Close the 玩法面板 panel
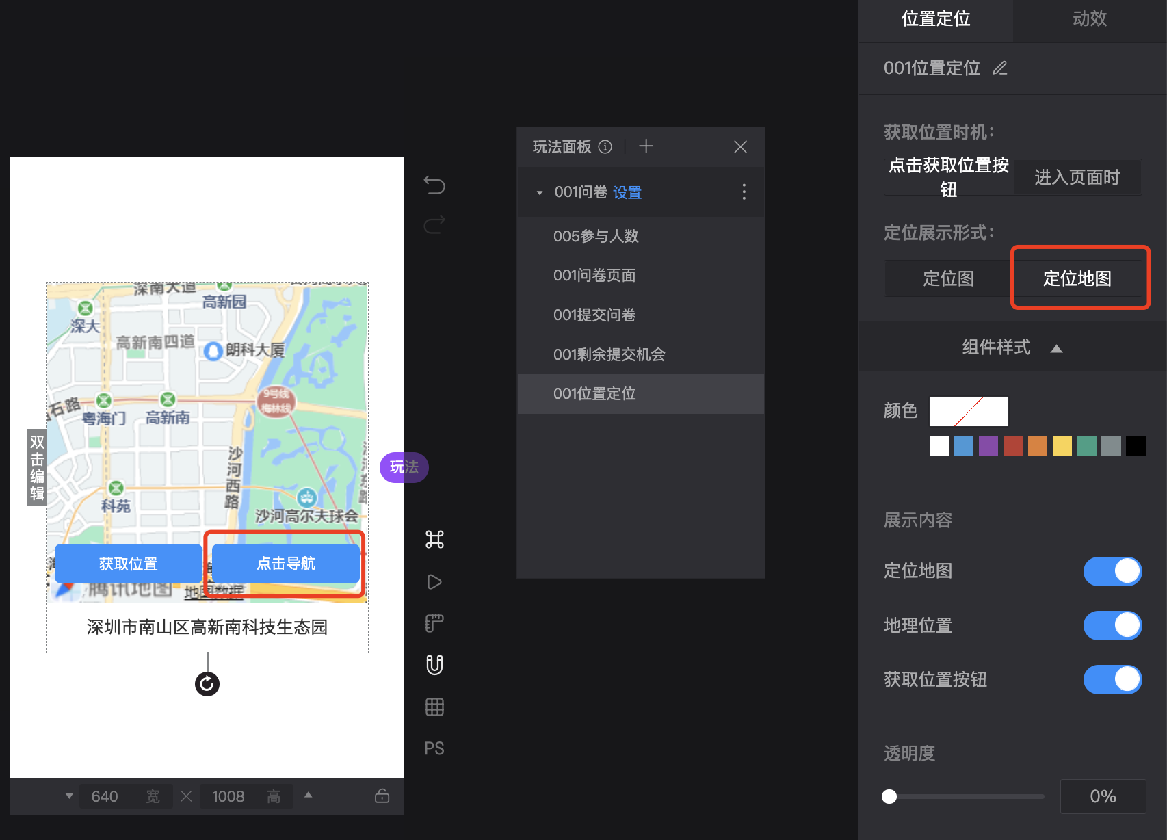This screenshot has width=1167, height=840. tap(740, 146)
